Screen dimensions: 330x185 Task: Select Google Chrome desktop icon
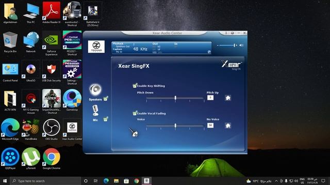[x=52, y=159]
